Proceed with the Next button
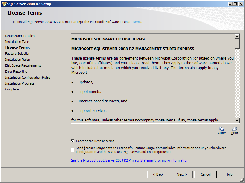 coord(182,174)
